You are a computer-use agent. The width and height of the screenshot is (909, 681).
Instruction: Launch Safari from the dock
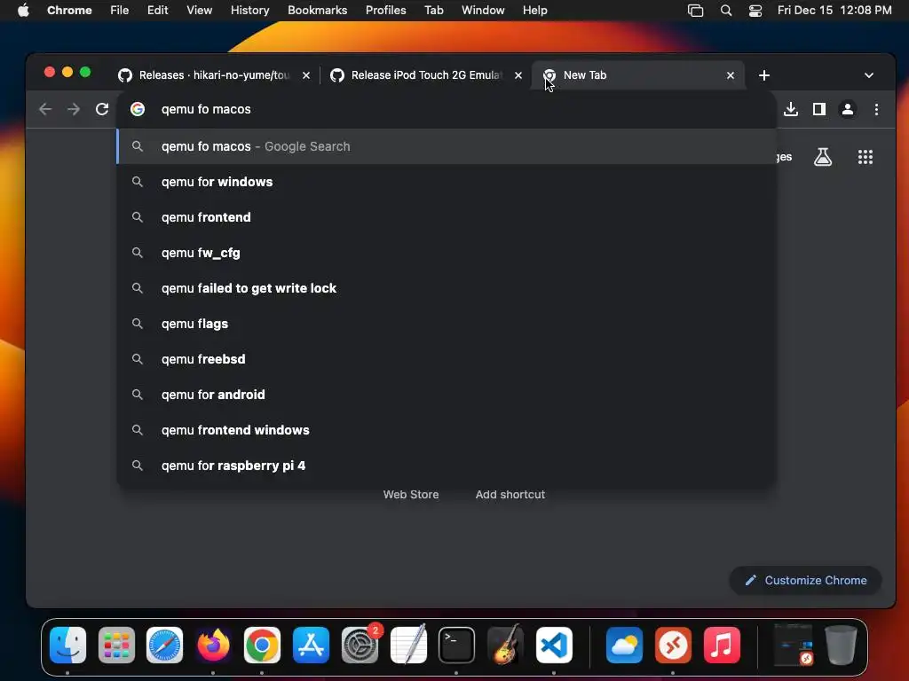pyautogui.click(x=164, y=646)
